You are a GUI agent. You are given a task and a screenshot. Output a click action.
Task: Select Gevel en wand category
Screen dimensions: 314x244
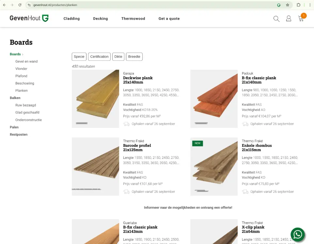tap(26, 61)
